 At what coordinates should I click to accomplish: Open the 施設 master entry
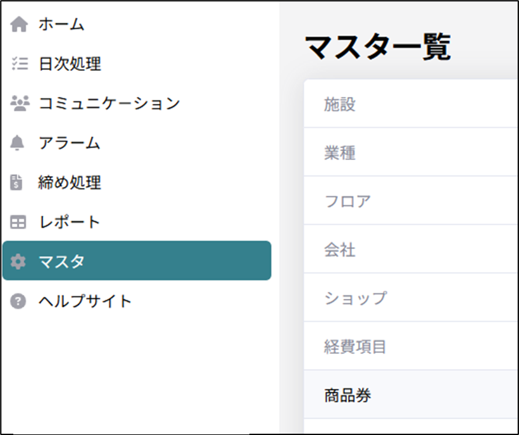[x=340, y=104]
